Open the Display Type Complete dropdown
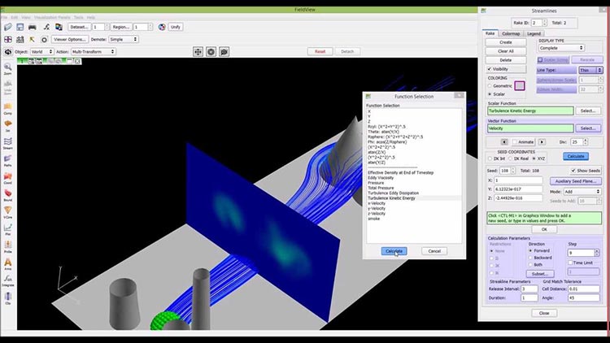The image size is (610, 343). coord(561,48)
